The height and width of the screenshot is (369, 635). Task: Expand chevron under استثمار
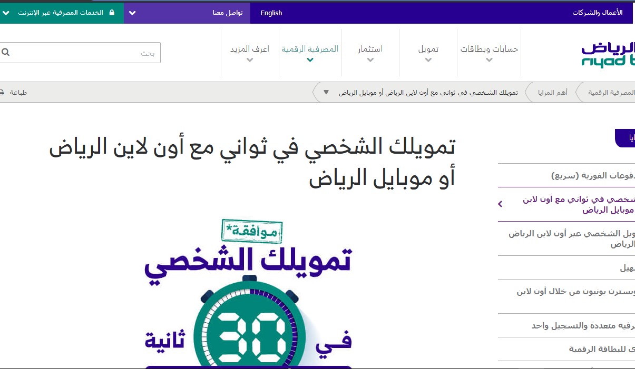[370, 60]
